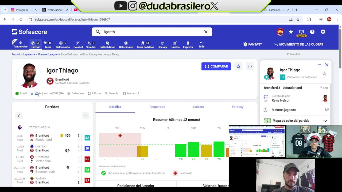The height and width of the screenshot is (192, 342).
Task: Switch to the Carrera tab
Action: 199,107
